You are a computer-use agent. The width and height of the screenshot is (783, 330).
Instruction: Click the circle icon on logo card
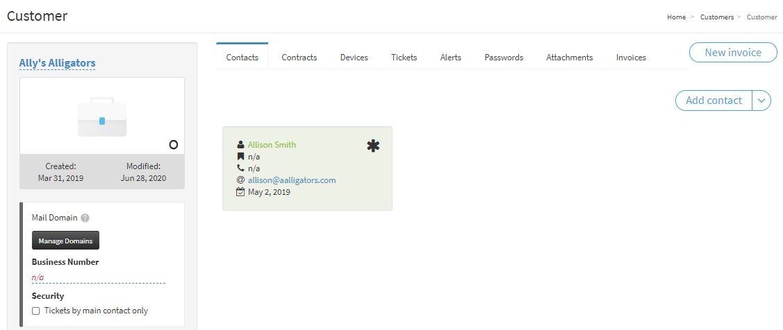[x=173, y=145]
